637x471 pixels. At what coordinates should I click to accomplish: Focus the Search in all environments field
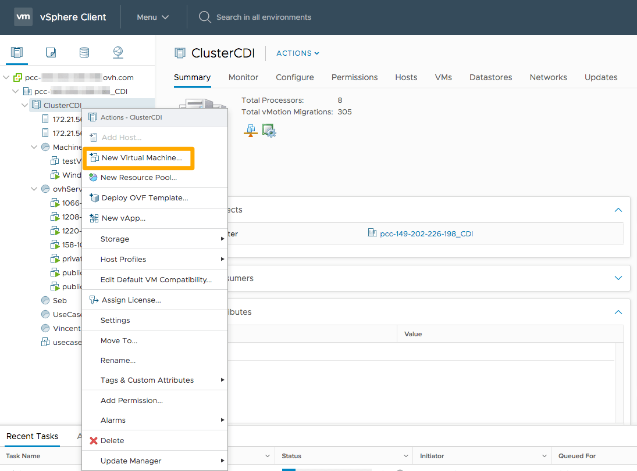264,17
